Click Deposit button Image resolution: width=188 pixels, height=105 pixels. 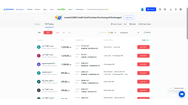coord(151,9)
